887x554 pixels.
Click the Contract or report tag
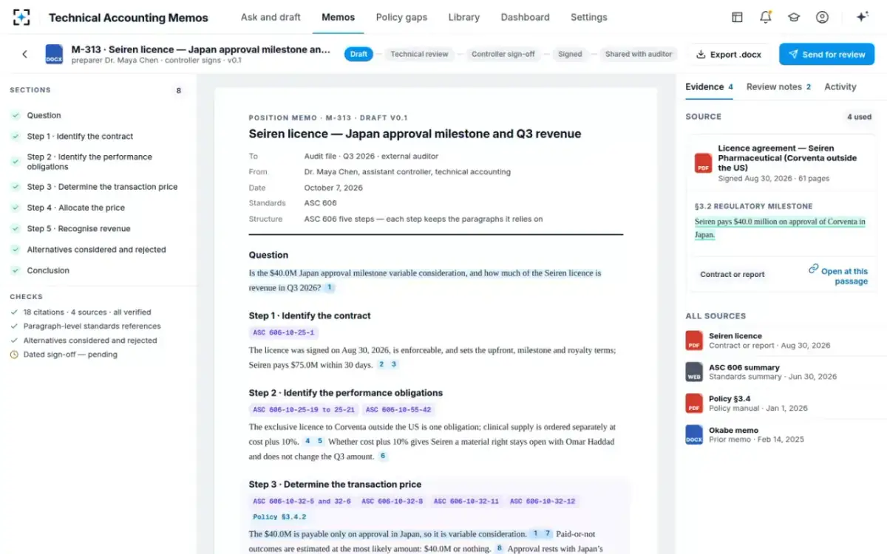tap(733, 275)
